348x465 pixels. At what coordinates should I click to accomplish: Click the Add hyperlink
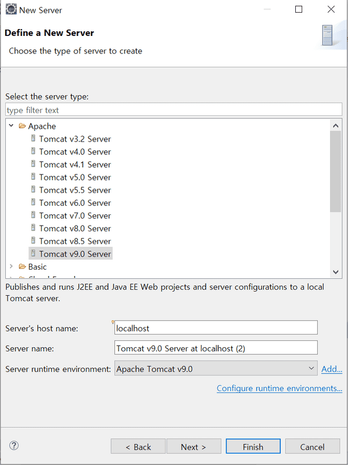pos(331,368)
